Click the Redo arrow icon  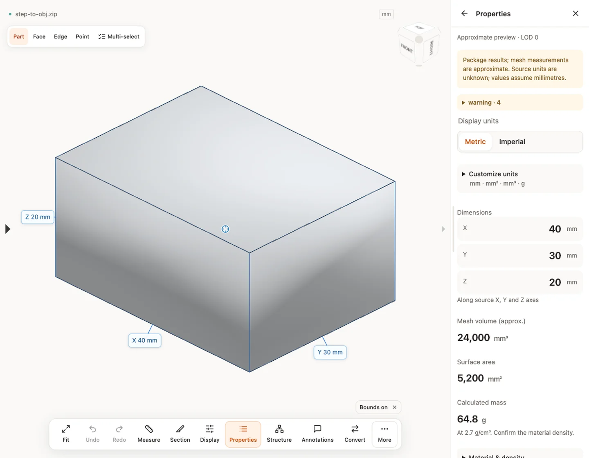[119, 429]
